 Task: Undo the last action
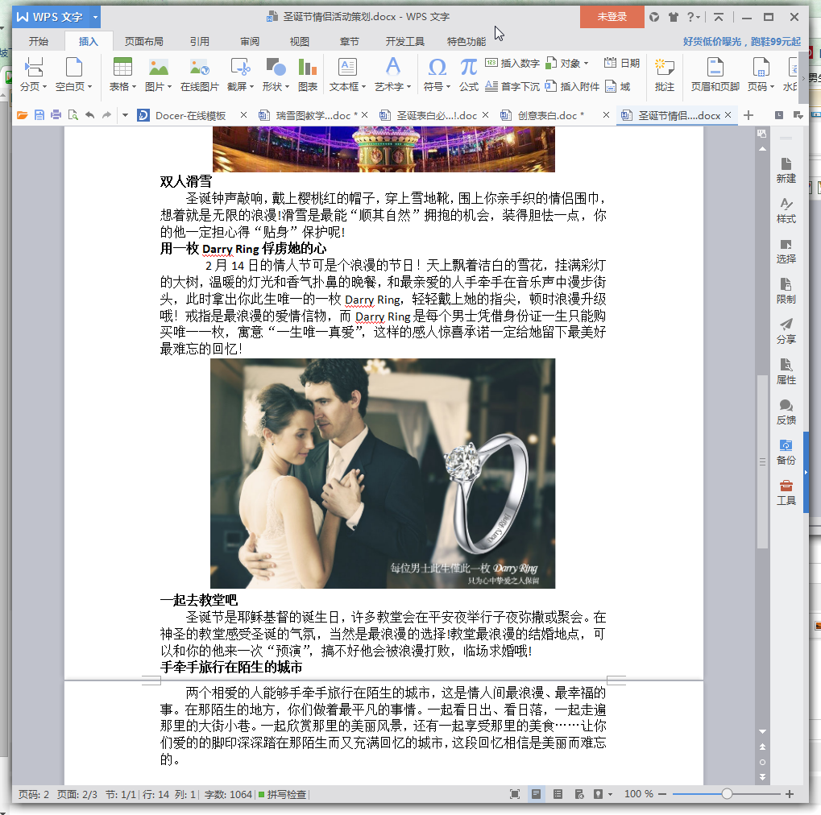[89, 115]
